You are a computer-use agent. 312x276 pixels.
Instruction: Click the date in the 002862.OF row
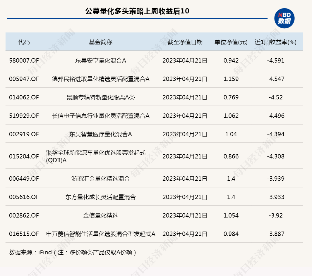185,215
